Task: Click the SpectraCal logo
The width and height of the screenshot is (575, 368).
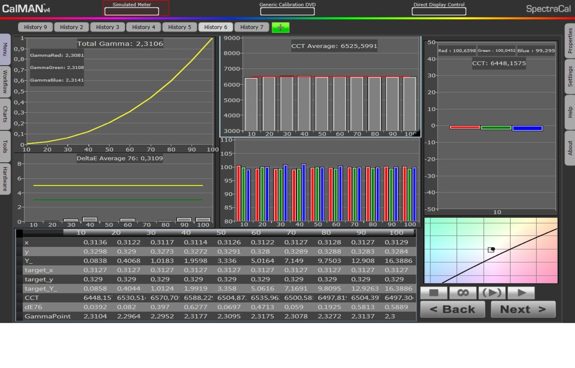Action: tap(548, 9)
